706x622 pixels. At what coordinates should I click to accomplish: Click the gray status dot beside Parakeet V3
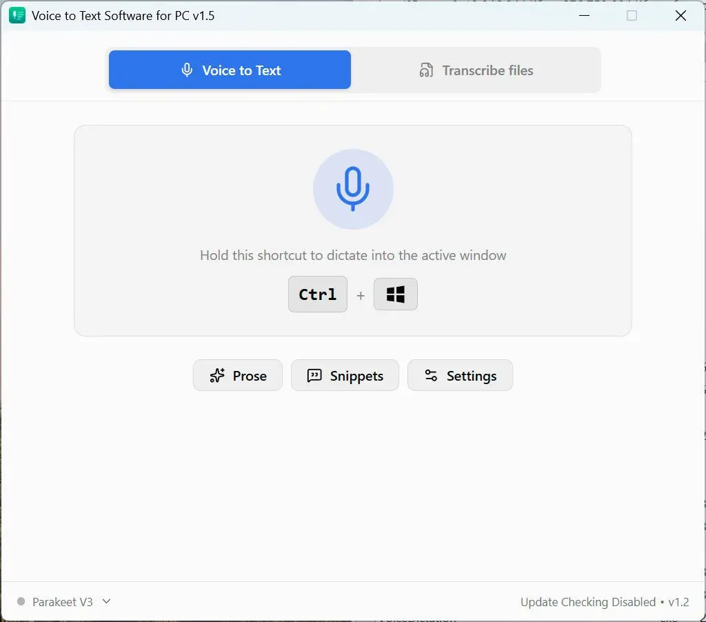pyautogui.click(x=21, y=601)
